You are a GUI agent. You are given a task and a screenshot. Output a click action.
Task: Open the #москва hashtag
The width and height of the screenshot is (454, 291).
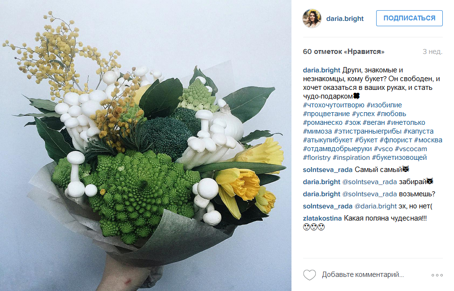[x=428, y=140]
